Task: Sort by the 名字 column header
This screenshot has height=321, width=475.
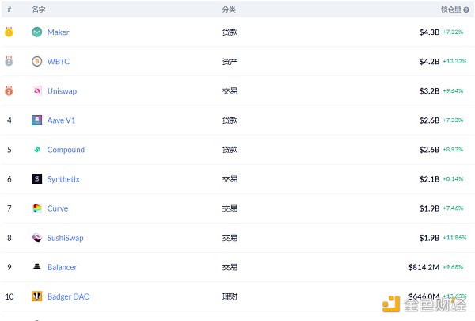Action: point(39,10)
